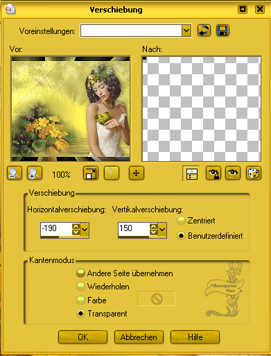Save preset with the floppy disk icon
This screenshot has height=356, width=271.
click(222, 31)
